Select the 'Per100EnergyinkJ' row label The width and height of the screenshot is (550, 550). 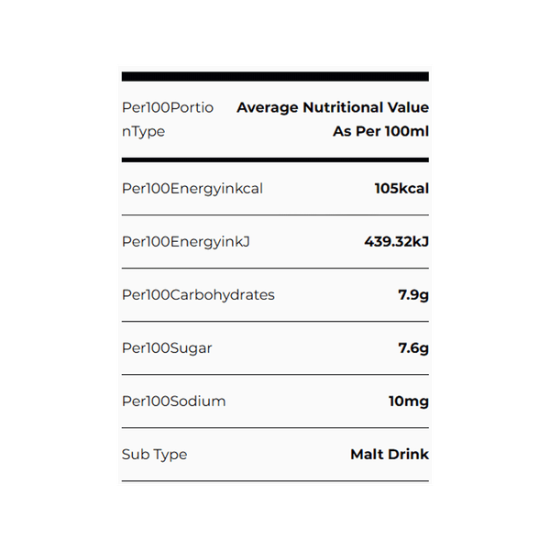[186, 242]
